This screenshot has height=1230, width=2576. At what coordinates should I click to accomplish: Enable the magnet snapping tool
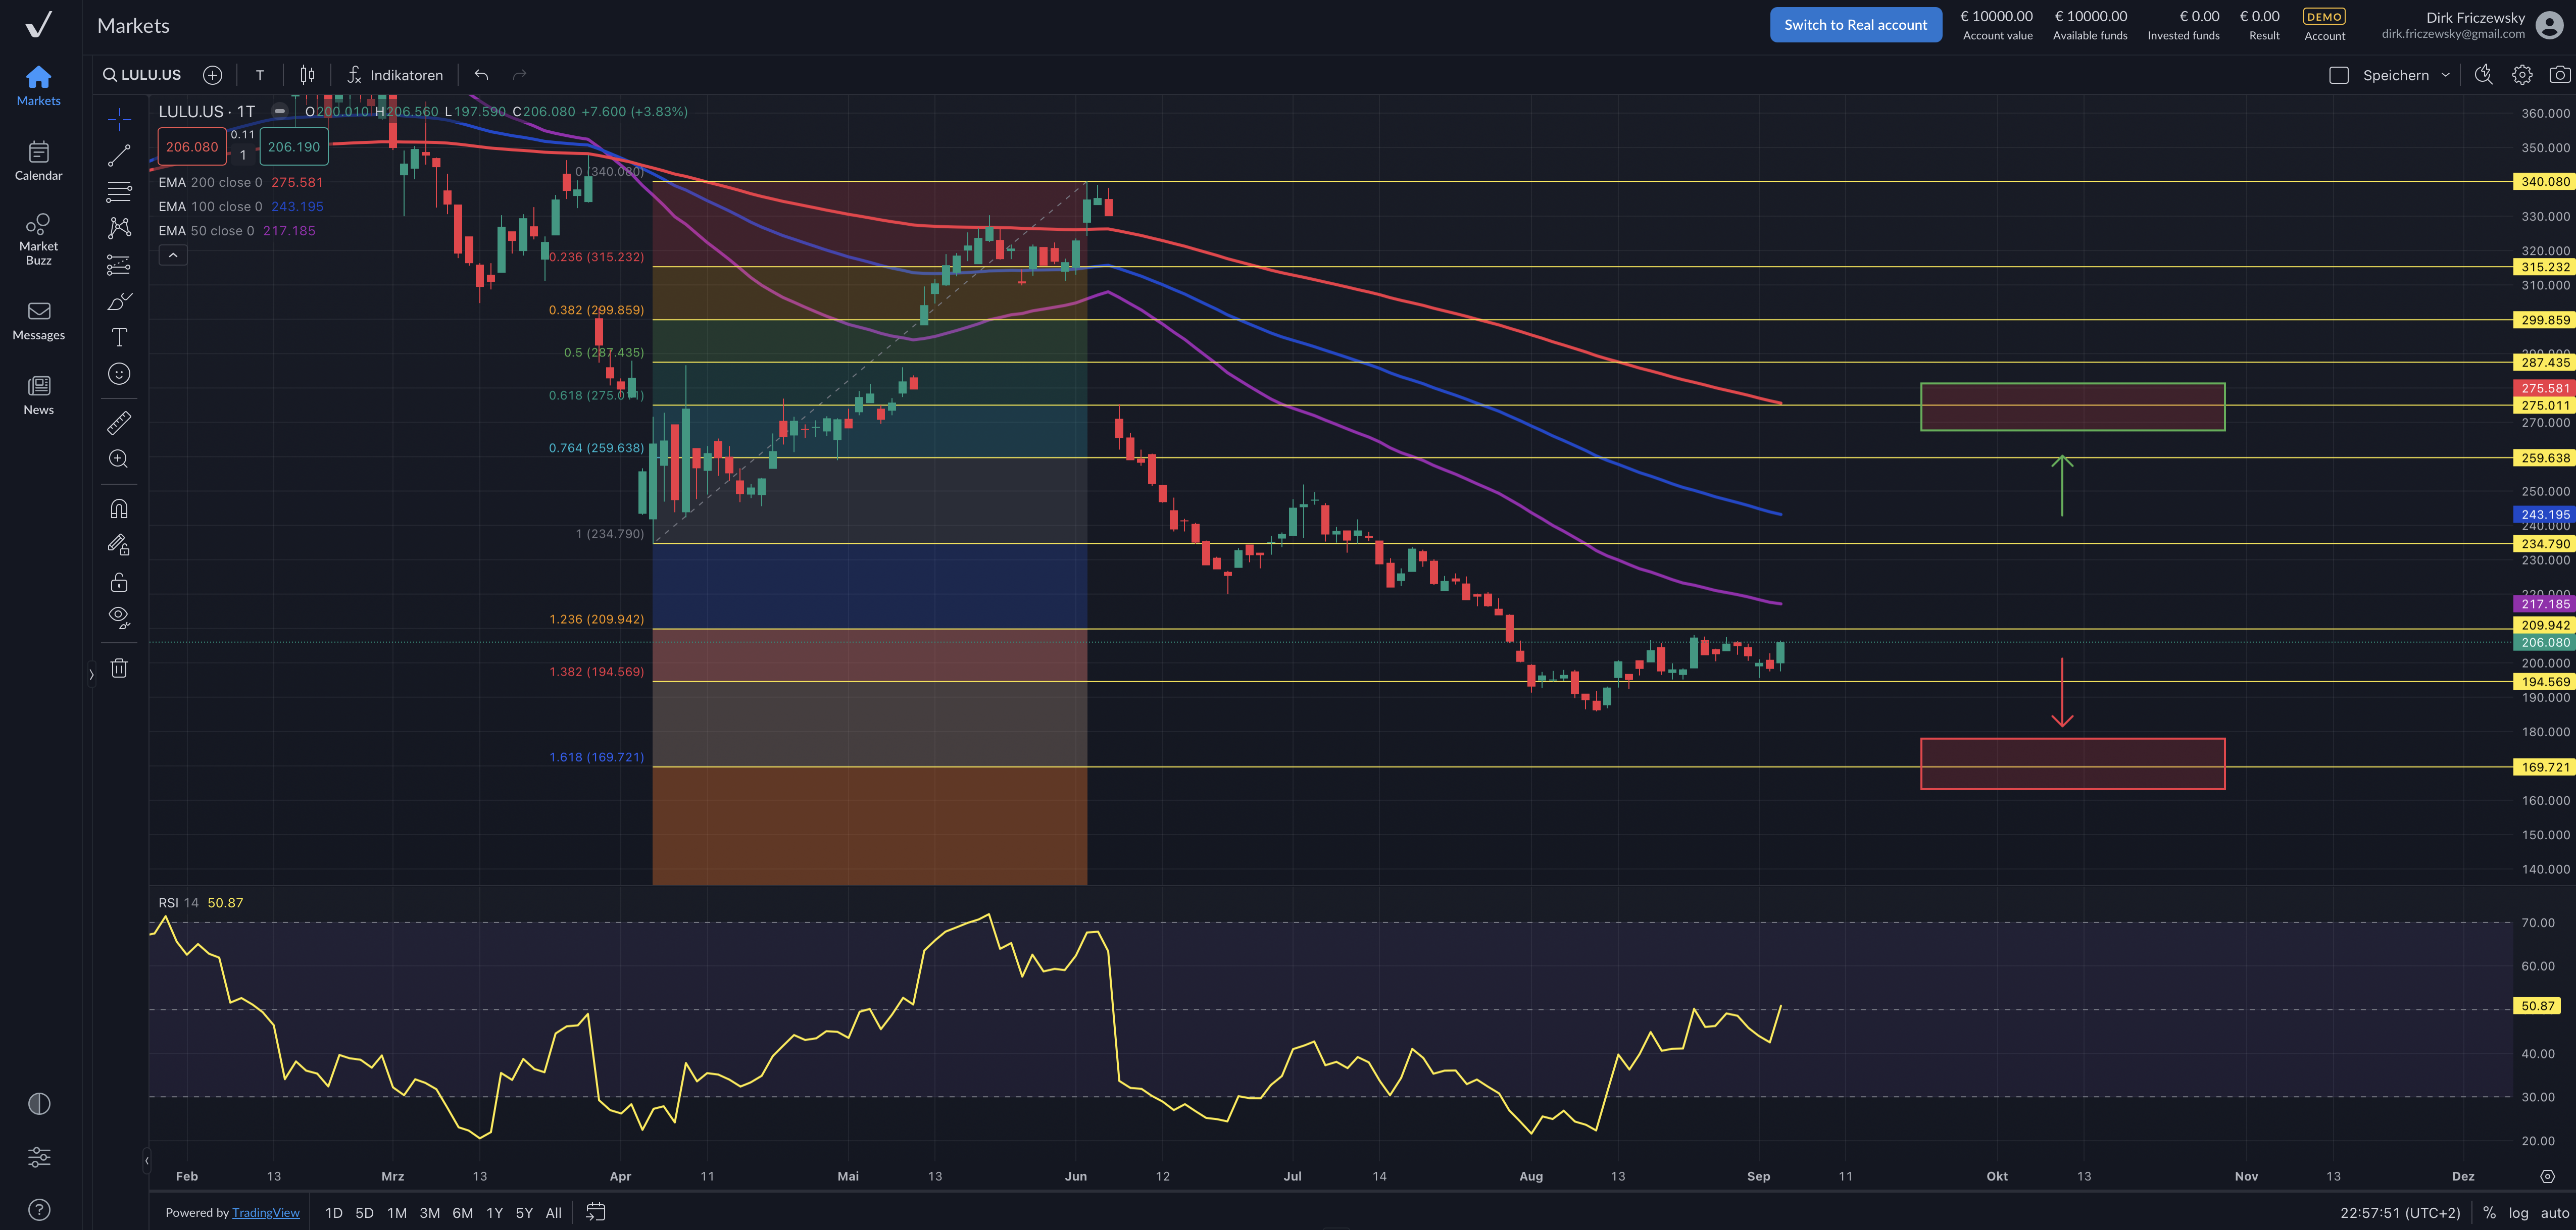point(118,508)
